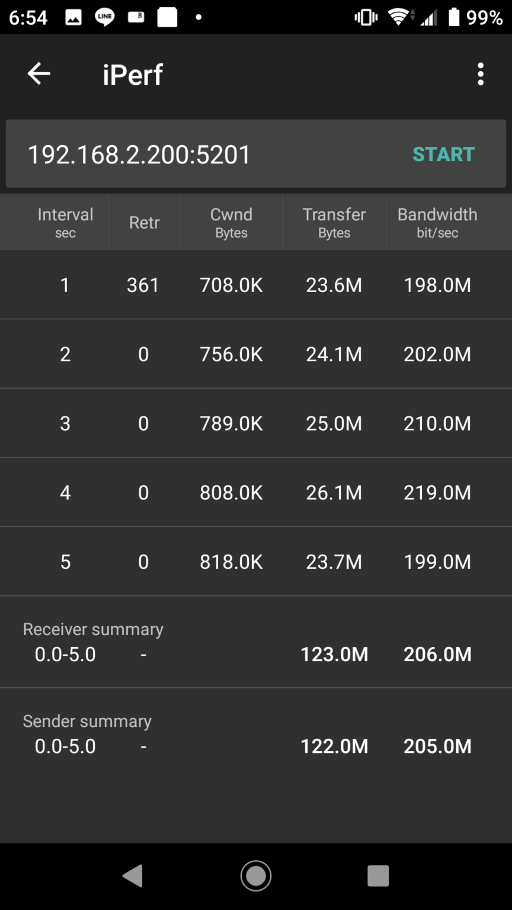
Task: Click the Retr column header
Action: pos(143,222)
